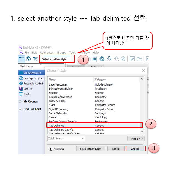Click the style list scroll down arrow
Image resolution: width=178 pixels, height=178 pixels.
142,132
